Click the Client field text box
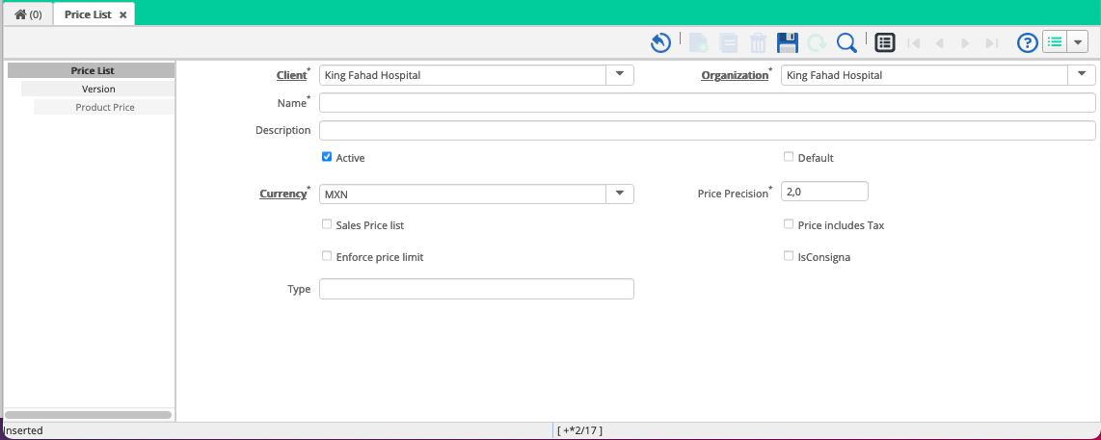The height and width of the screenshot is (440, 1101). (x=464, y=75)
